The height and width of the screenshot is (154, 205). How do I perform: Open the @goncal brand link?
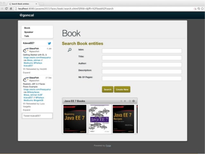27,15
